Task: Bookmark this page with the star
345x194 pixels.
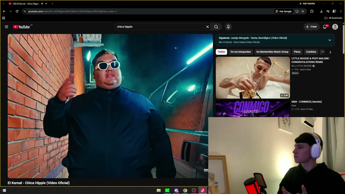Action: 303,11
